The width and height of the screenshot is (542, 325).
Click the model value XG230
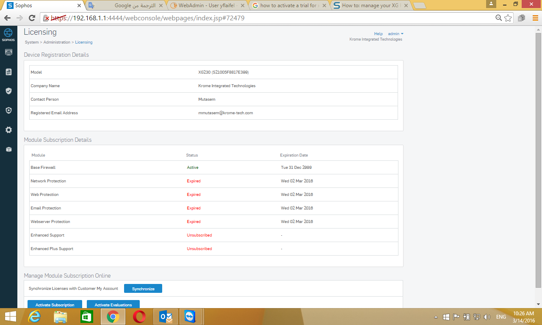pos(223,72)
